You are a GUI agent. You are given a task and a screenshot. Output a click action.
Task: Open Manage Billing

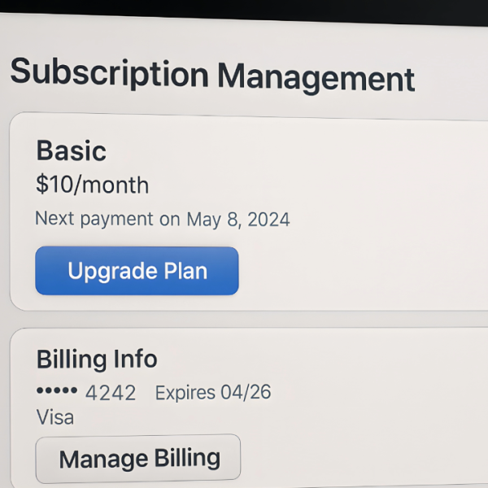click(138, 458)
